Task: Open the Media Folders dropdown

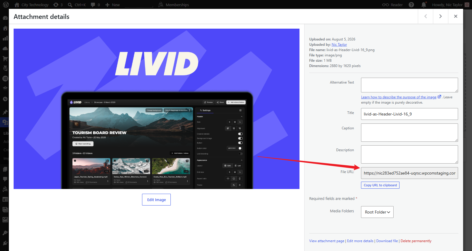Action: (377, 212)
